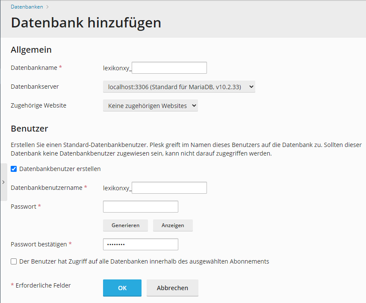This screenshot has width=366, height=303.
Task: Click the Passwort bestätigen label
Action: (x=38, y=244)
